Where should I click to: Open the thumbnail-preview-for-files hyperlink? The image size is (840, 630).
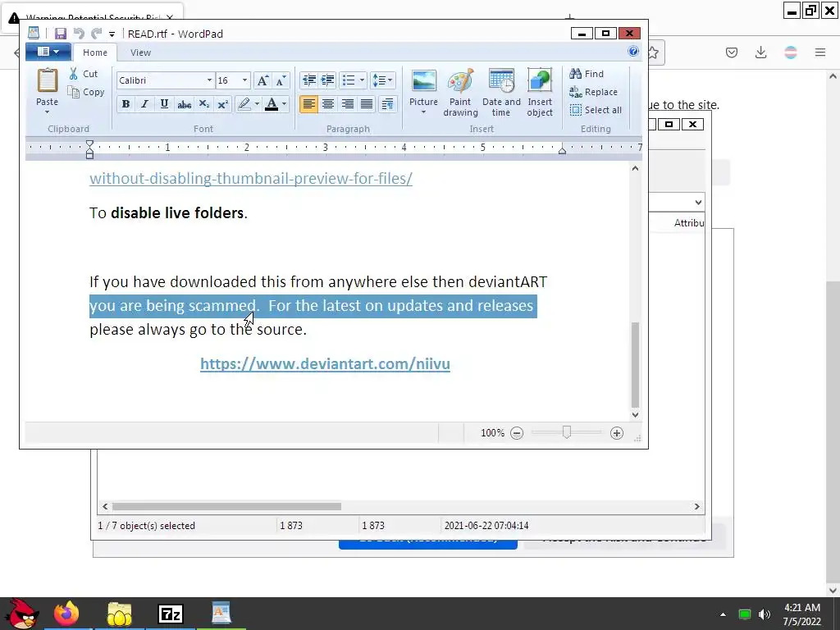pyautogui.click(x=251, y=178)
